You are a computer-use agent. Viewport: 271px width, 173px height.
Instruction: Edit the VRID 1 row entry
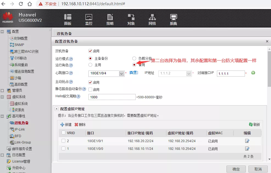tap(247, 149)
